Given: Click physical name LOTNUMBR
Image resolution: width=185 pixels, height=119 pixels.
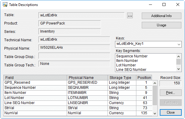Looking at the screenshot, I should (78, 98).
